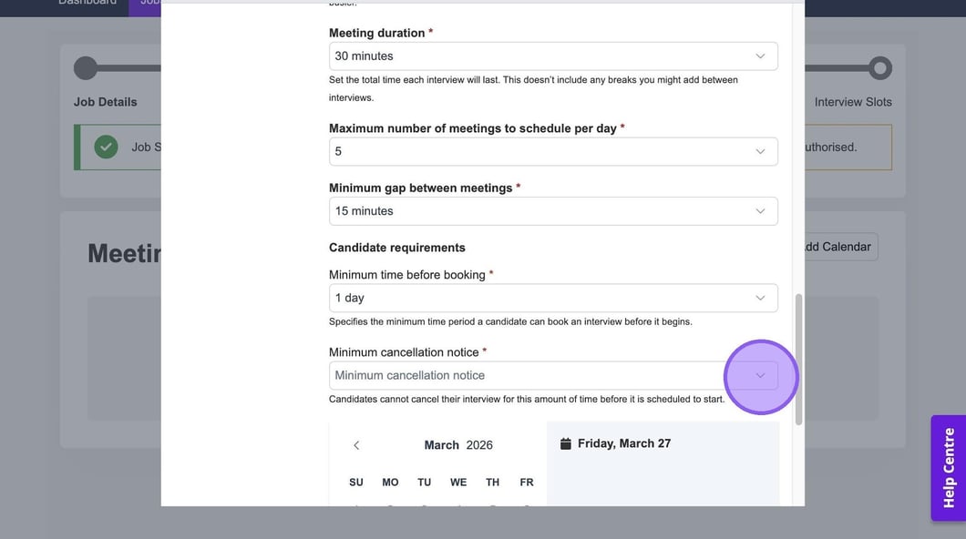Click the previous month arrow in the calendar
This screenshot has width=966, height=539.
[x=356, y=445]
